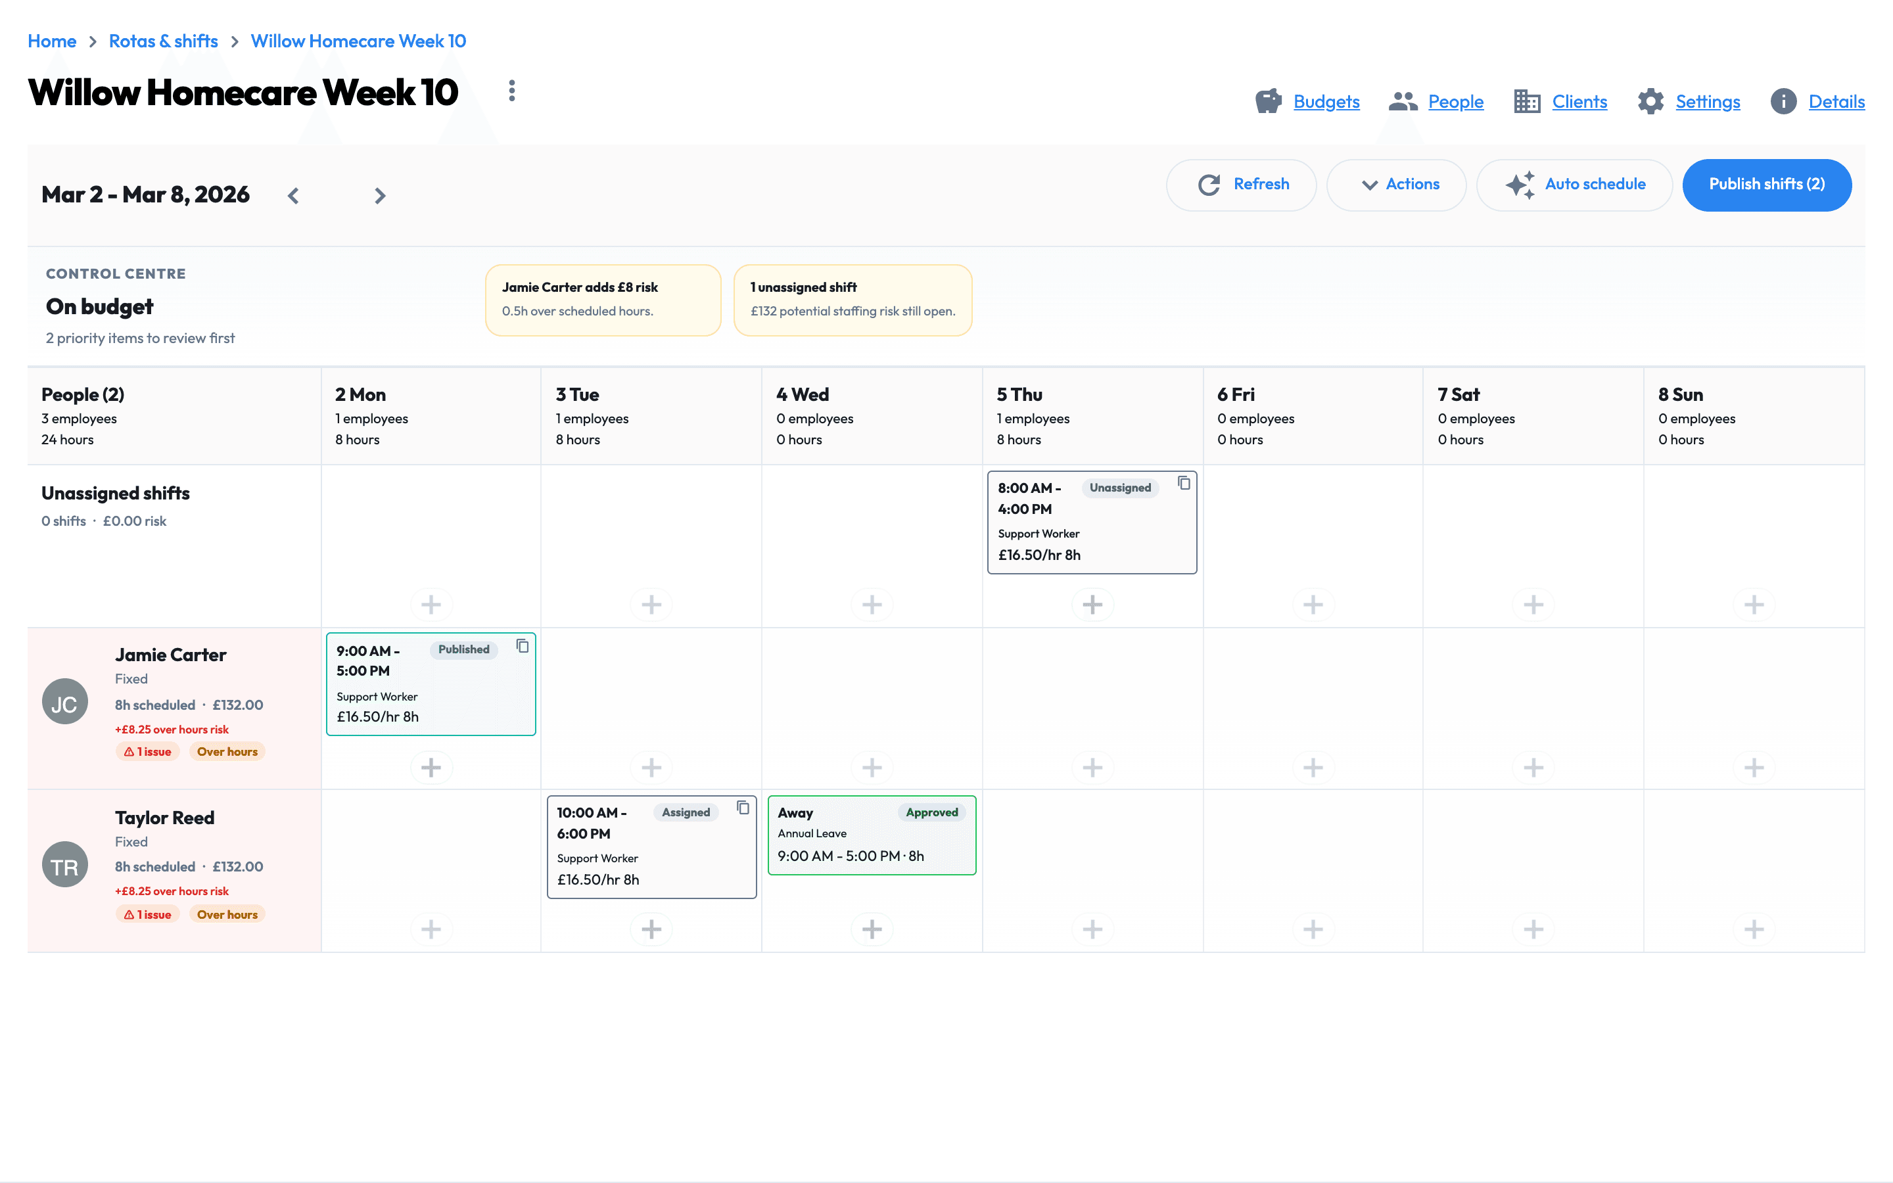Image resolution: width=1893 pixels, height=1183 pixels.
Task: Add a shift for Jamie Carter on Tuesday
Action: tap(651, 768)
